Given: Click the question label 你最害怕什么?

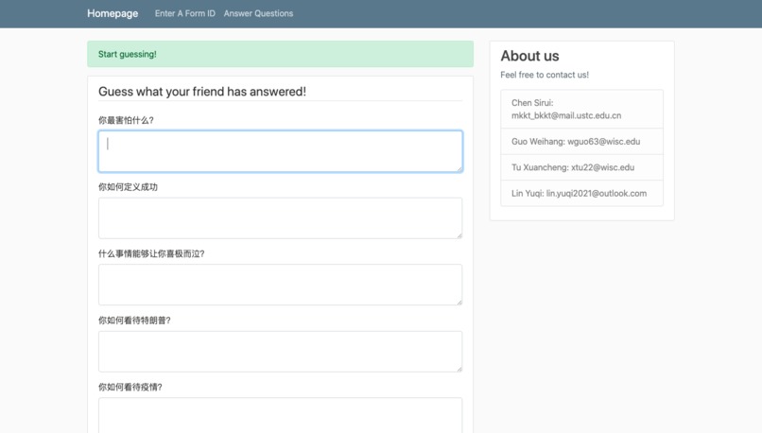Looking at the screenshot, I should click(126, 120).
